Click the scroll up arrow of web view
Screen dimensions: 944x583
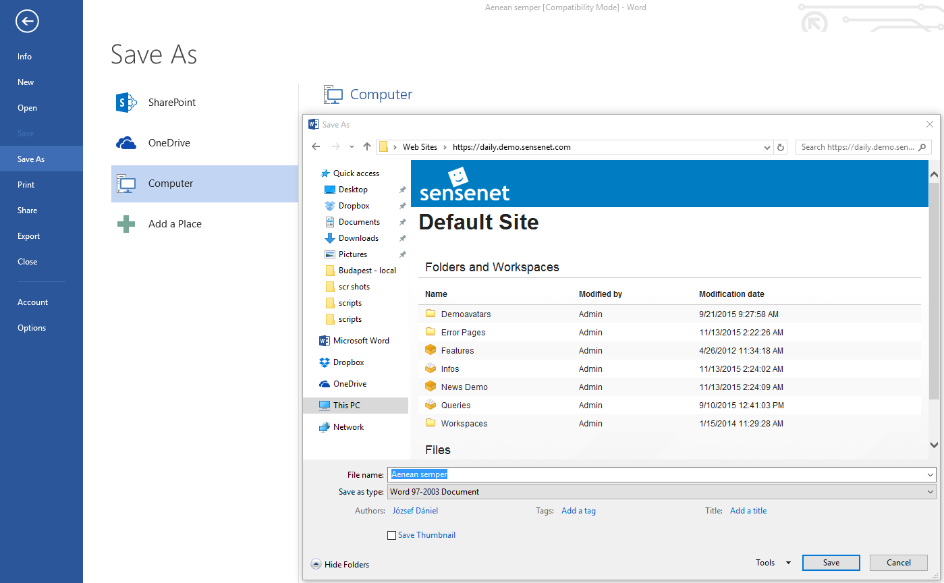tap(934, 175)
